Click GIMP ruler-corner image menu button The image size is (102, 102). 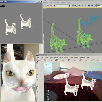click(37, 60)
